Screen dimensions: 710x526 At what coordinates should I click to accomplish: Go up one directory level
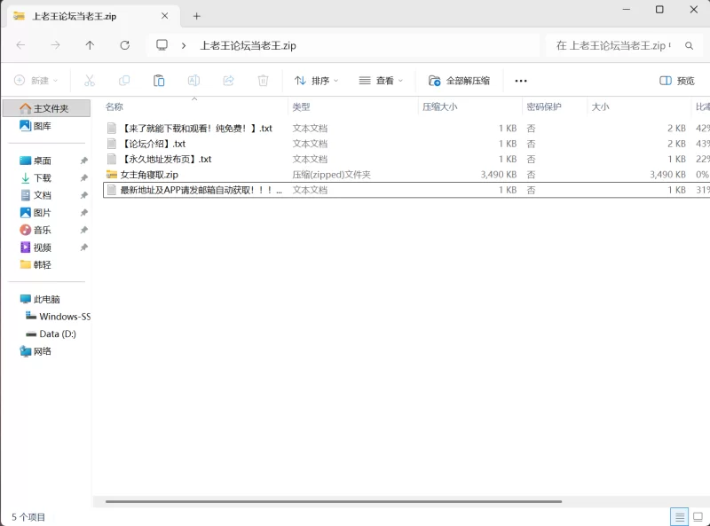[x=90, y=45]
